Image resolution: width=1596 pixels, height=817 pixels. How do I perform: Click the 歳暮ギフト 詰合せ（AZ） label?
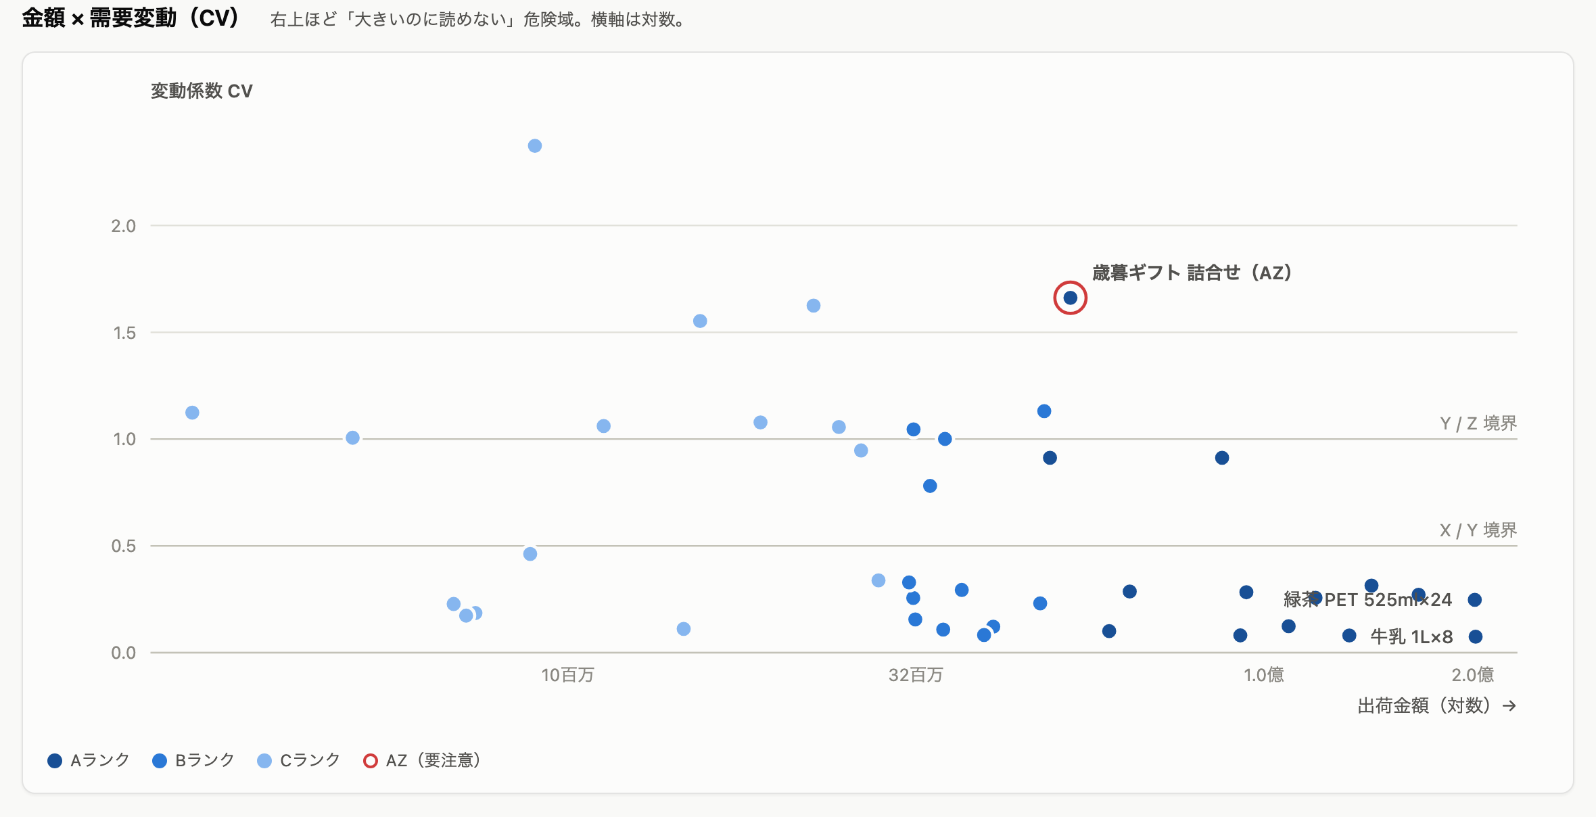coord(1192,273)
